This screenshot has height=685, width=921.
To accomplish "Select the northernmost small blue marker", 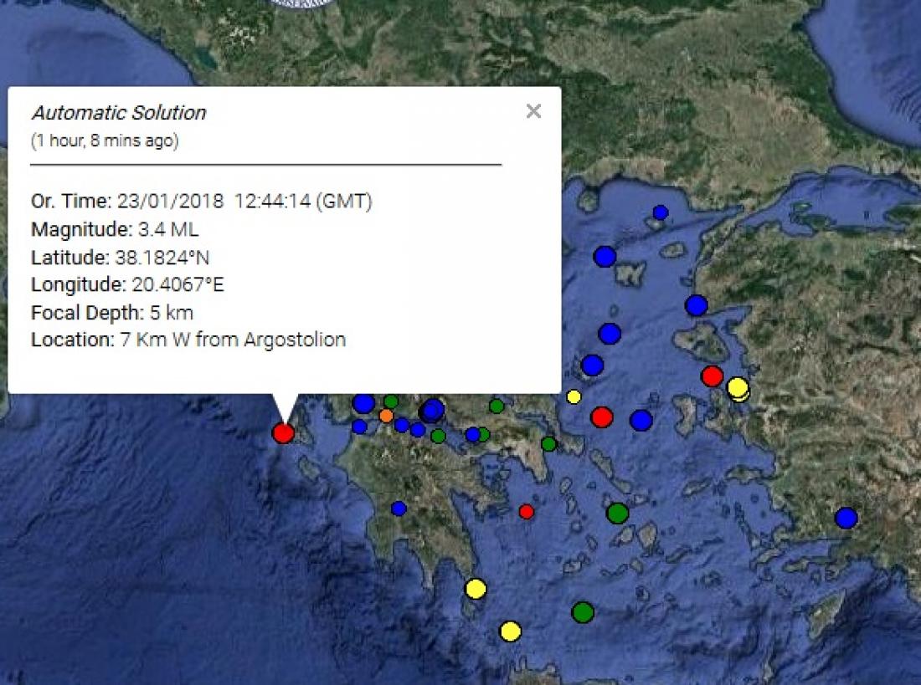I will [x=660, y=212].
